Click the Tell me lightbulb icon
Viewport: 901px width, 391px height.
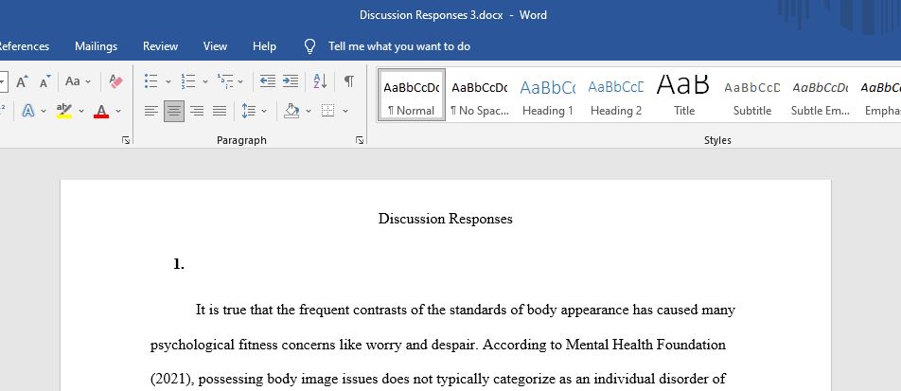tap(309, 46)
